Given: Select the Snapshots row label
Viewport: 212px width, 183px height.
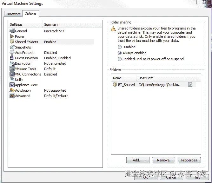Looking at the screenshot, I should click(x=23, y=47).
